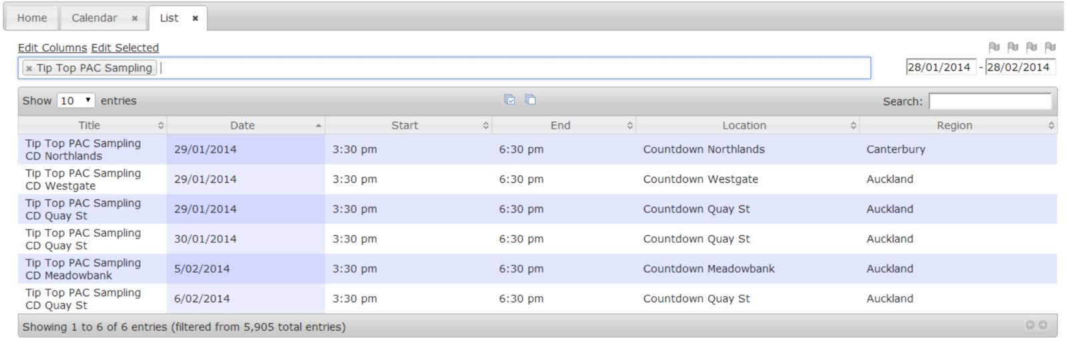Sort the table by Start column

(408, 125)
